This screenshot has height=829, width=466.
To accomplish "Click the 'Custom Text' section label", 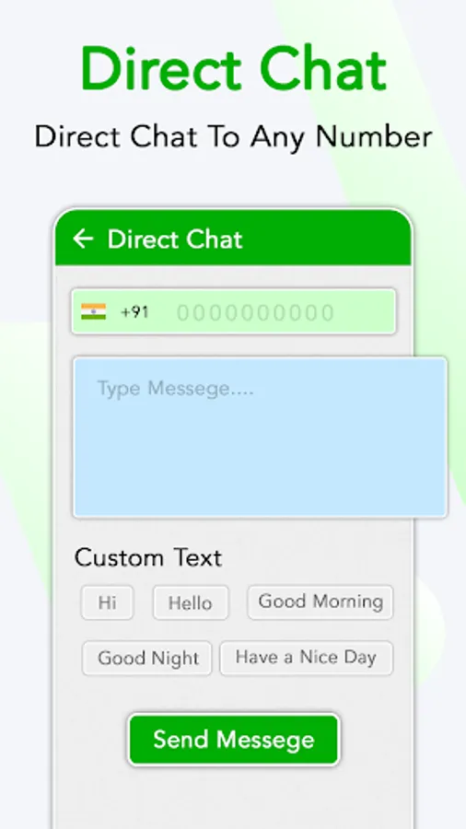I will pyautogui.click(x=148, y=558).
